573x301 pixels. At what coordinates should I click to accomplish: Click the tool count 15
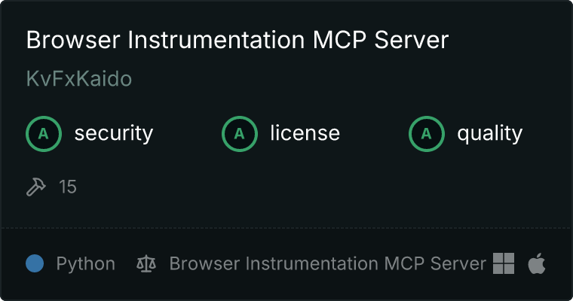68,187
